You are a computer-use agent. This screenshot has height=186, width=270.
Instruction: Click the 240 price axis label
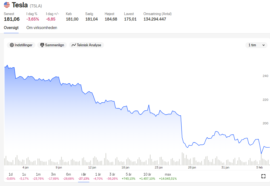coord(265,76)
